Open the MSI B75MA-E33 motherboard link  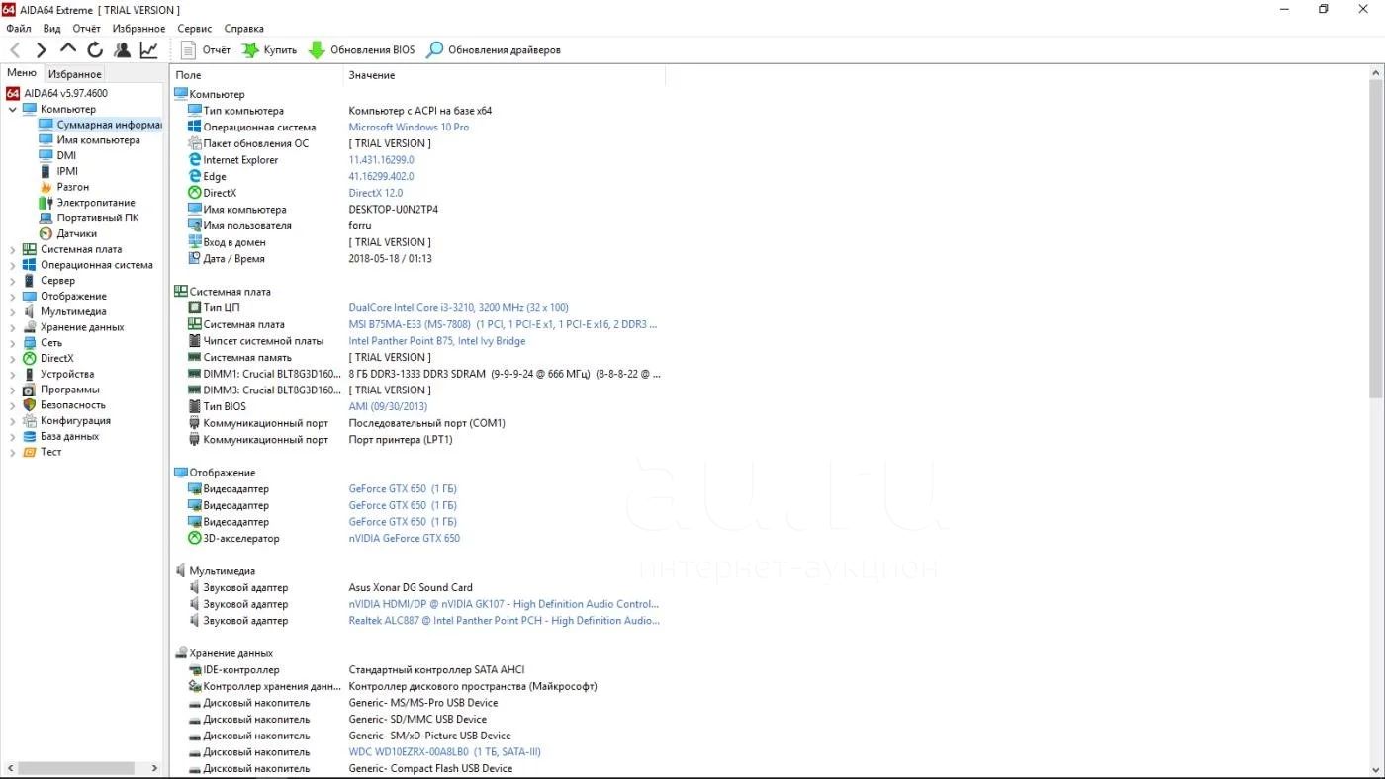[503, 324]
